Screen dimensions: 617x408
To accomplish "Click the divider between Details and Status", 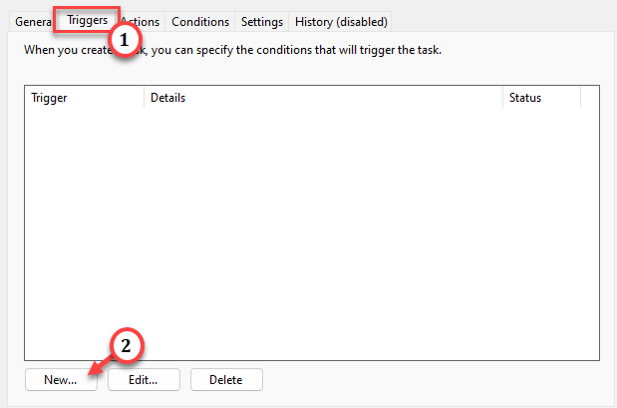I will point(502,98).
